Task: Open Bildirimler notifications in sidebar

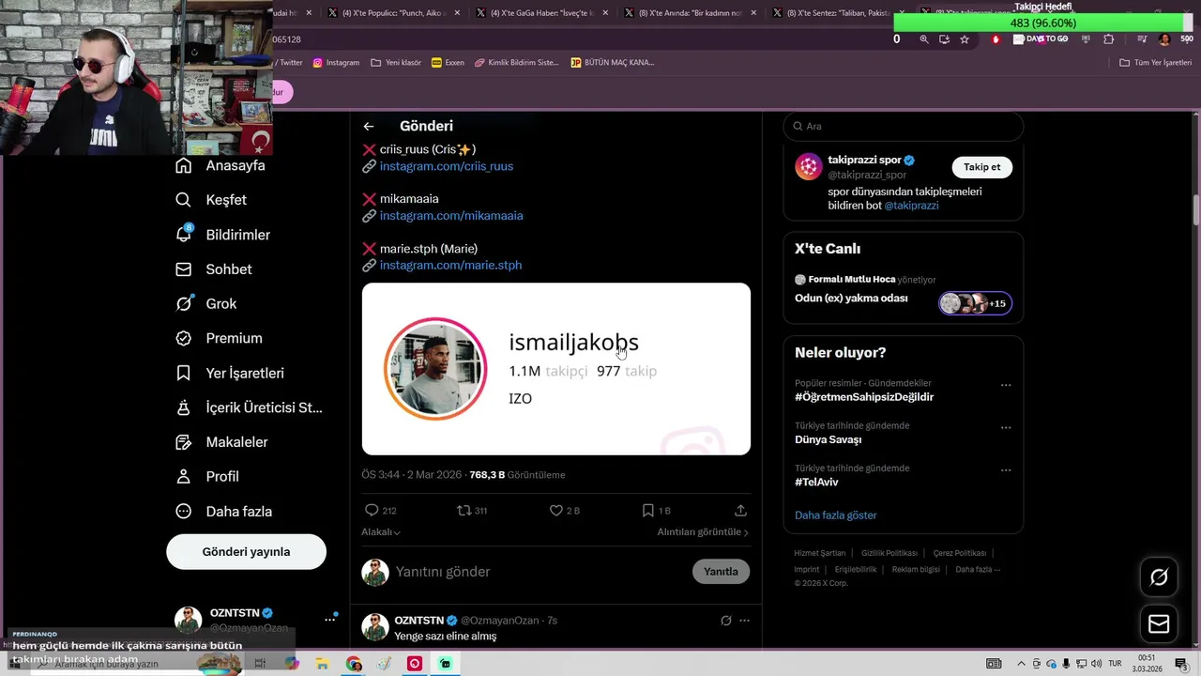Action: (222, 235)
